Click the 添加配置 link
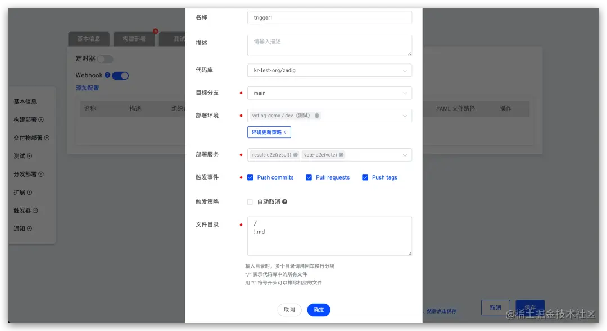 tap(88, 88)
